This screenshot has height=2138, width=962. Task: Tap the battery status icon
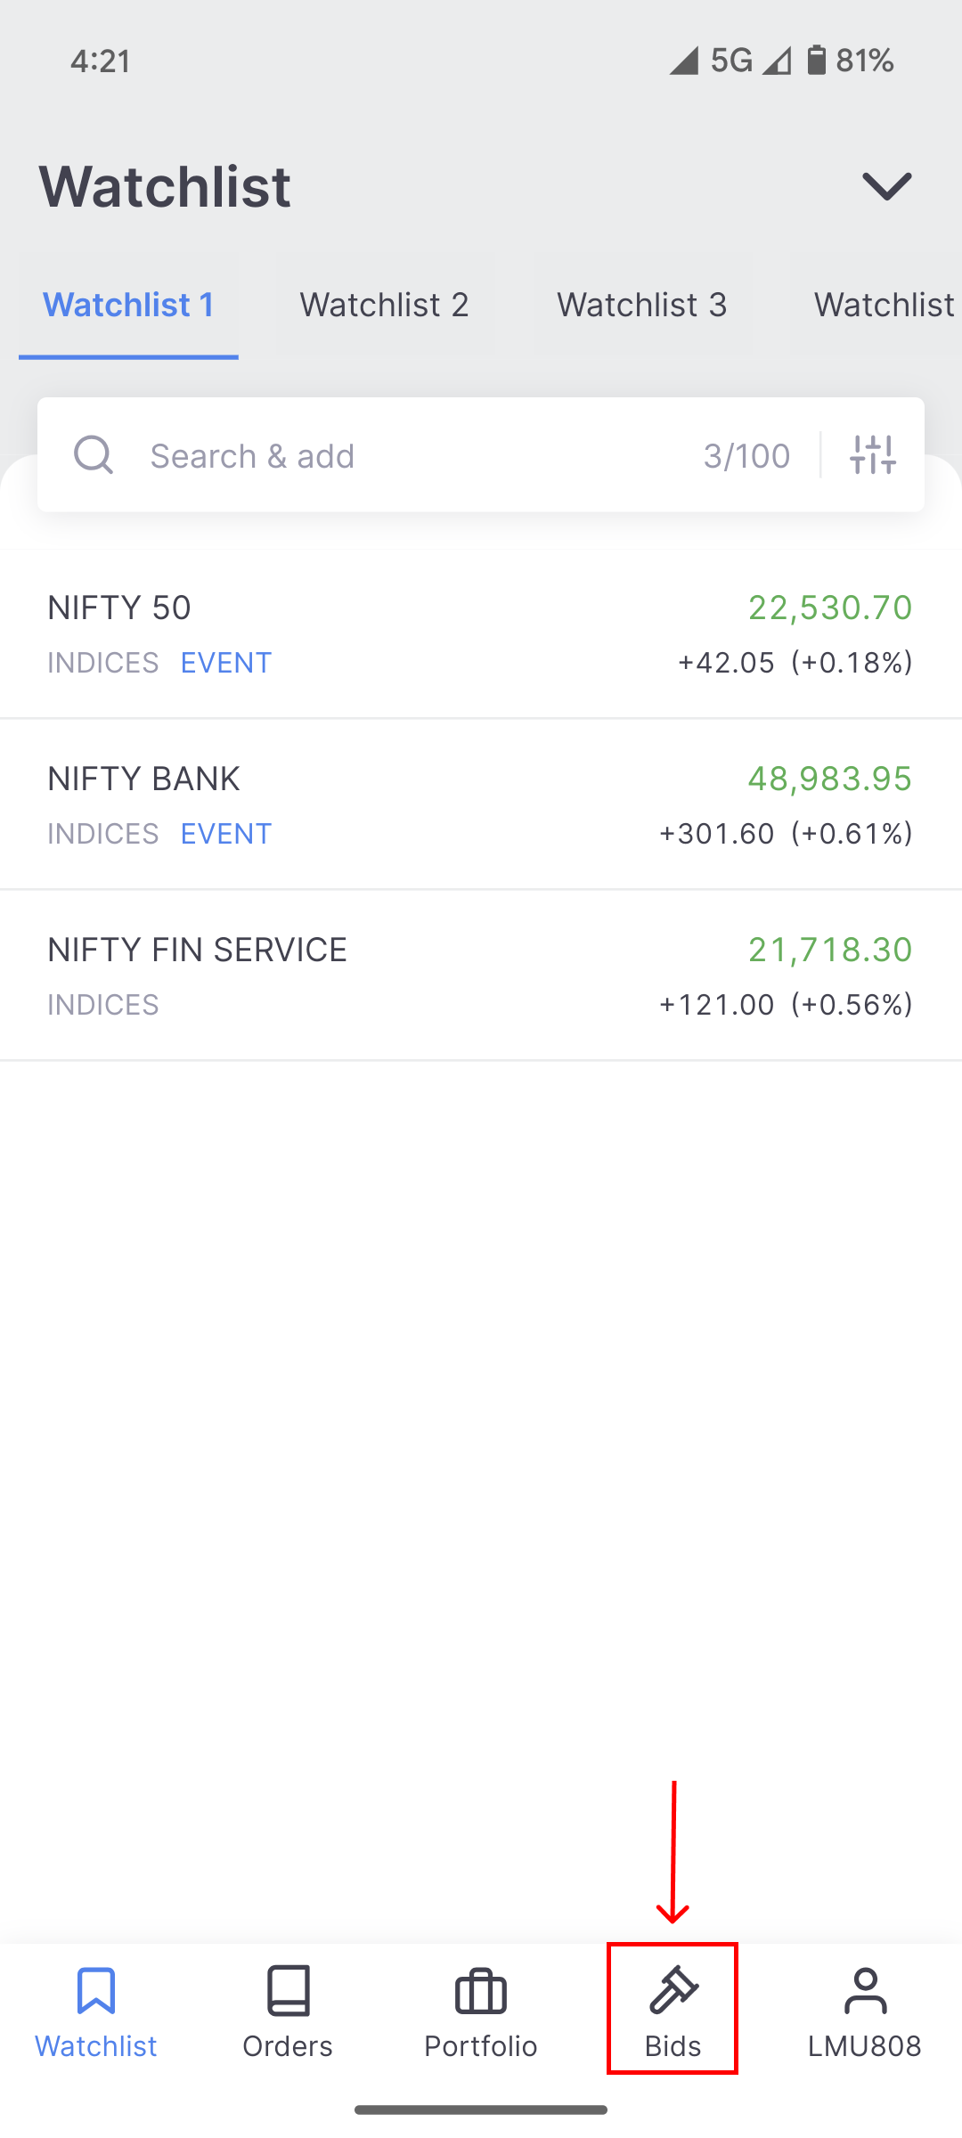(816, 61)
